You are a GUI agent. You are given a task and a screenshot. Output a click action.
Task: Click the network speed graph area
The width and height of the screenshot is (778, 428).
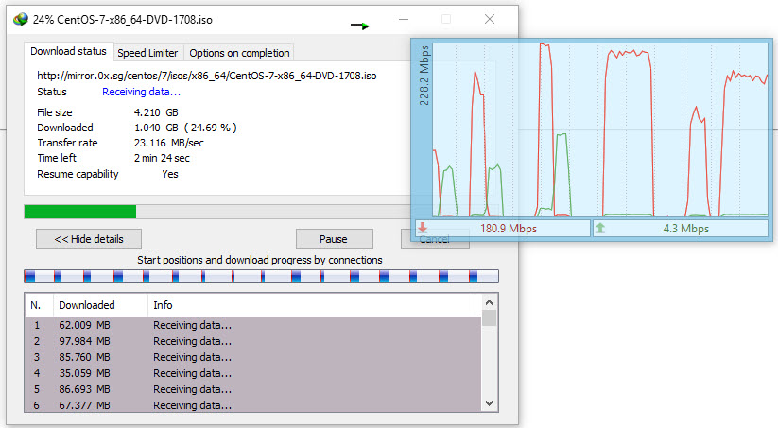[600, 130]
